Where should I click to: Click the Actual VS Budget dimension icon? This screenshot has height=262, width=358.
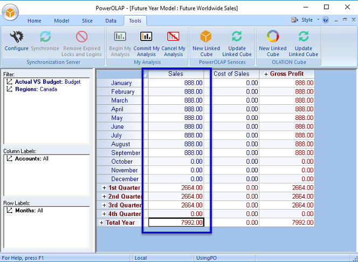(x=9, y=82)
